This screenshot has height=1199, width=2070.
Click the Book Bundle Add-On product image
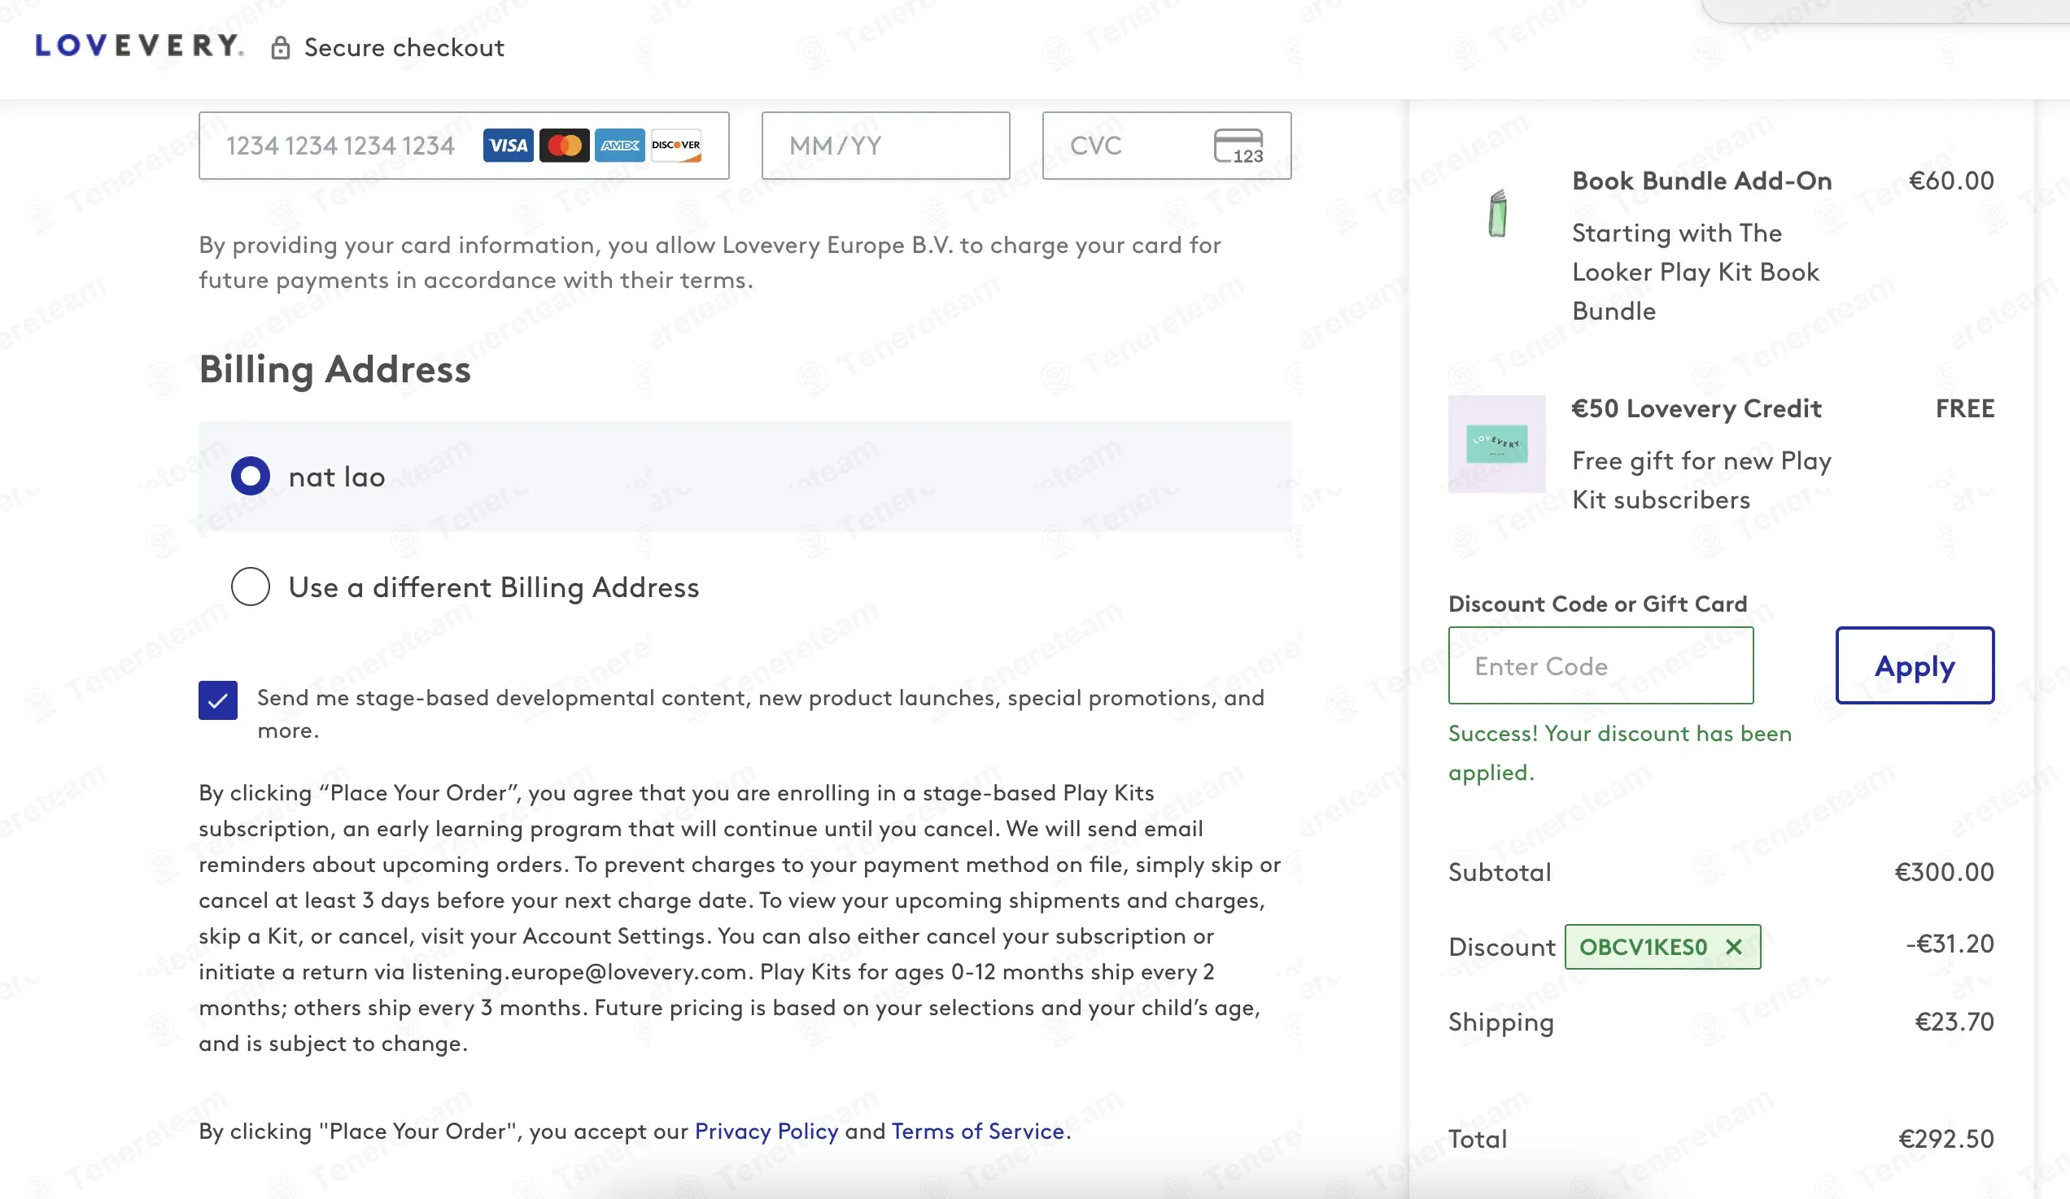click(x=1497, y=213)
